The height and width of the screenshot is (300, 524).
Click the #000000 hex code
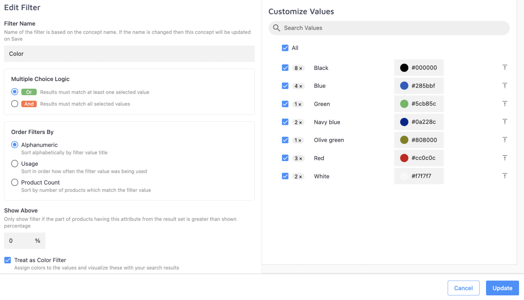pos(424,68)
